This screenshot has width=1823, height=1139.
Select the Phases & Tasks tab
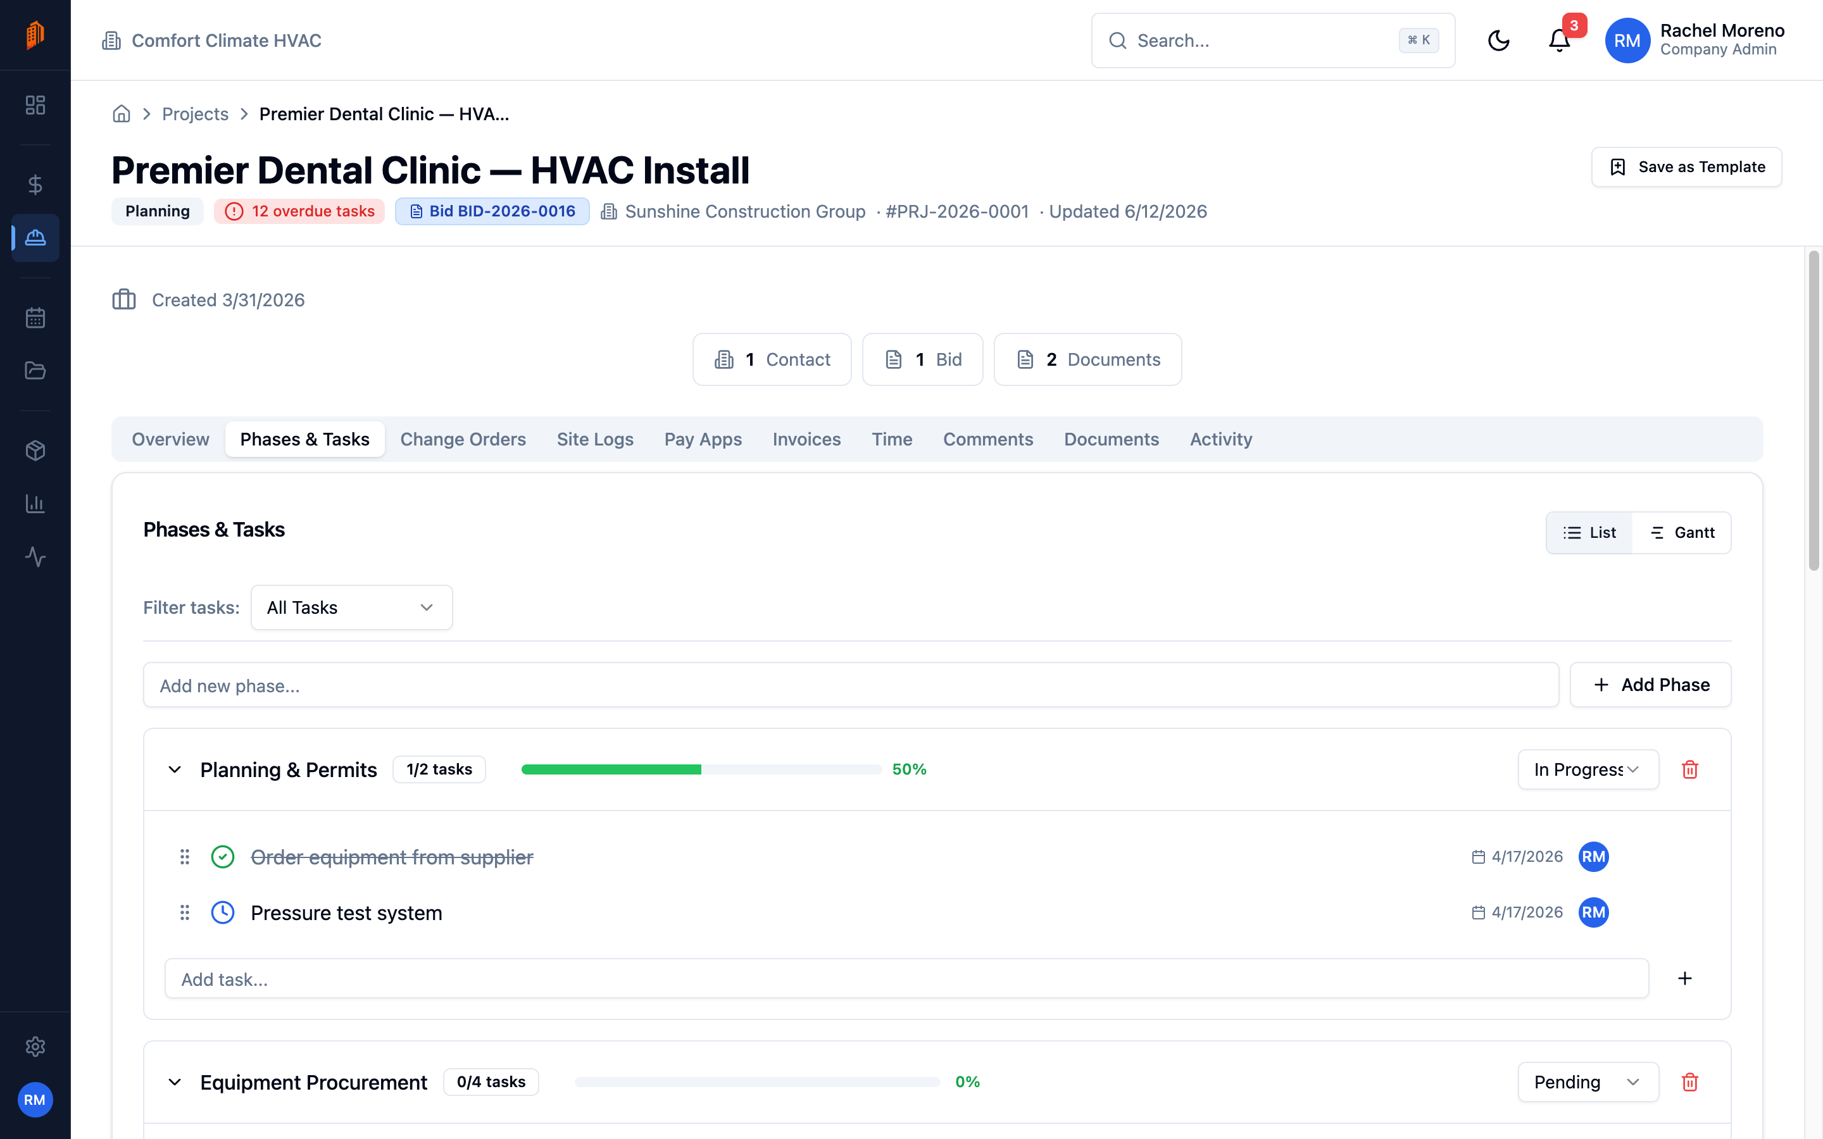(304, 439)
